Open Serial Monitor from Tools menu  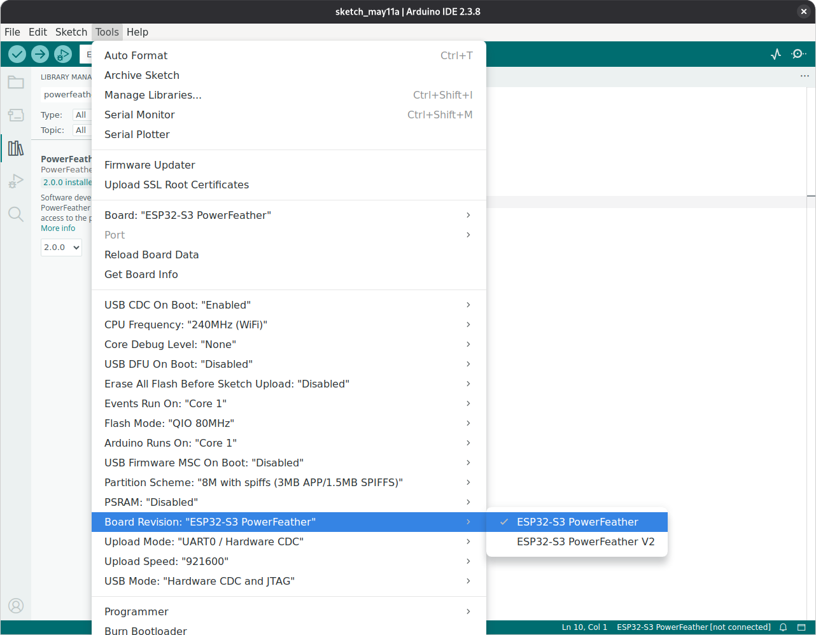click(x=289, y=115)
